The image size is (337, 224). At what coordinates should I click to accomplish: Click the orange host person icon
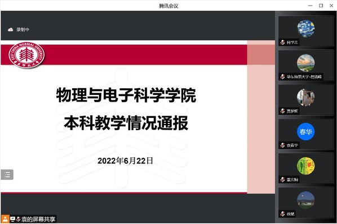pyautogui.click(x=5, y=219)
